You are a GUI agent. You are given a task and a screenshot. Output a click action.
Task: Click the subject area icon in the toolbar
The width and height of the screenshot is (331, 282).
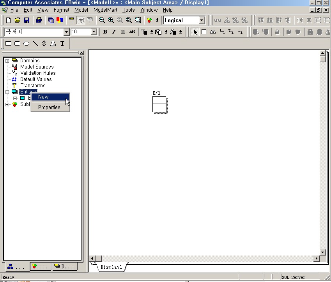149,20
